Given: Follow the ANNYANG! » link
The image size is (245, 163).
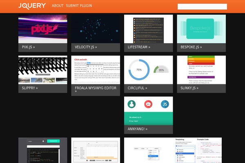Looking at the screenshot, I should [x=138, y=129].
